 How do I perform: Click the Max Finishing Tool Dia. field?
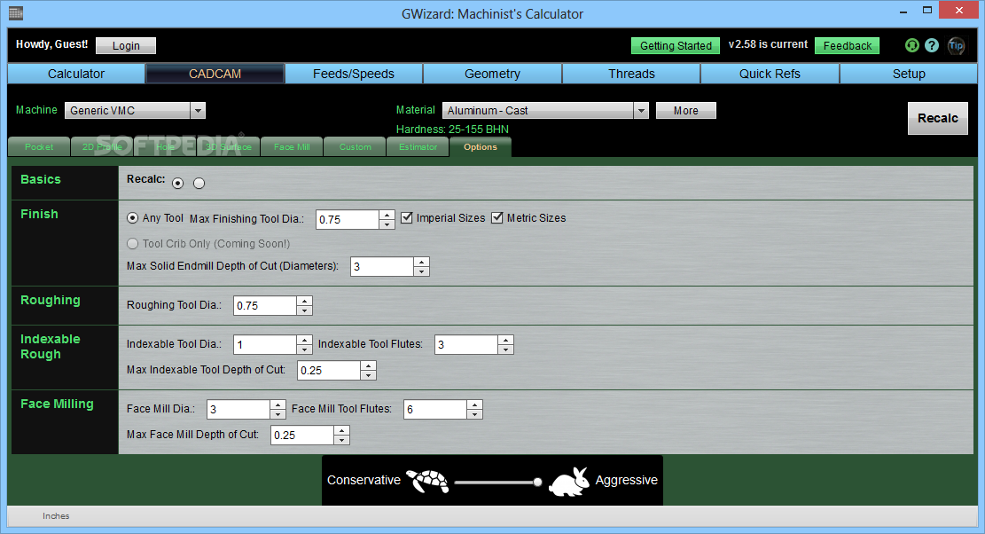click(x=348, y=219)
